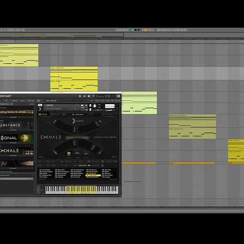
Task: Click the Output logo in EXHALE
Action: point(78,121)
